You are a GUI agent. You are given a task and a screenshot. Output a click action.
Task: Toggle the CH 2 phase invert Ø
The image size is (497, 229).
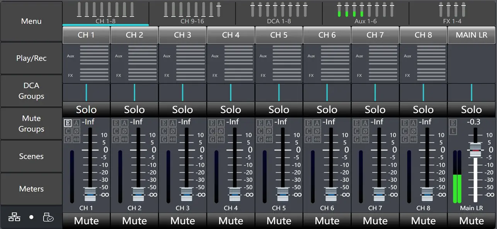[x=124, y=131]
